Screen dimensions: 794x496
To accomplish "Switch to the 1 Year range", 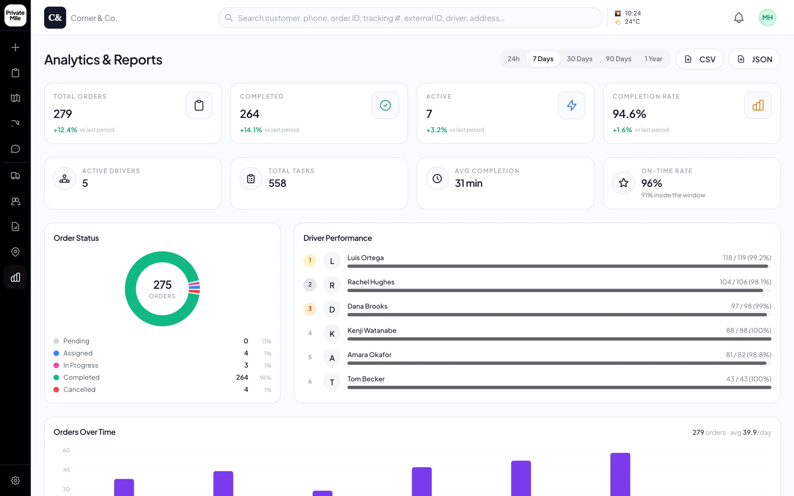I will (x=653, y=59).
